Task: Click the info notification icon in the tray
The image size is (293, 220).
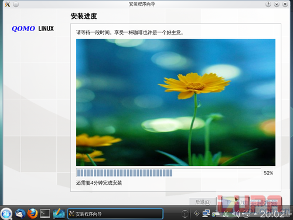Action: (x=185, y=214)
